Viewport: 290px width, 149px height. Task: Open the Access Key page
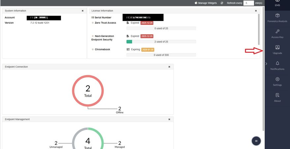(x=277, y=34)
